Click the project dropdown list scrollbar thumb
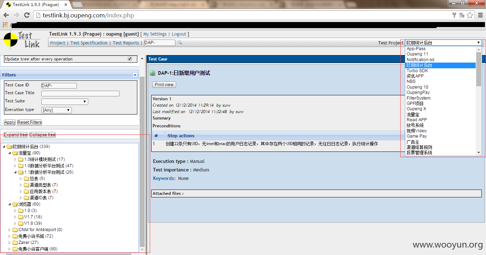 click(479, 69)
